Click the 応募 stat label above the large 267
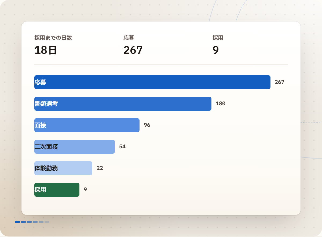The width and height of the screenshot is (322, 237). click(129, 38)
